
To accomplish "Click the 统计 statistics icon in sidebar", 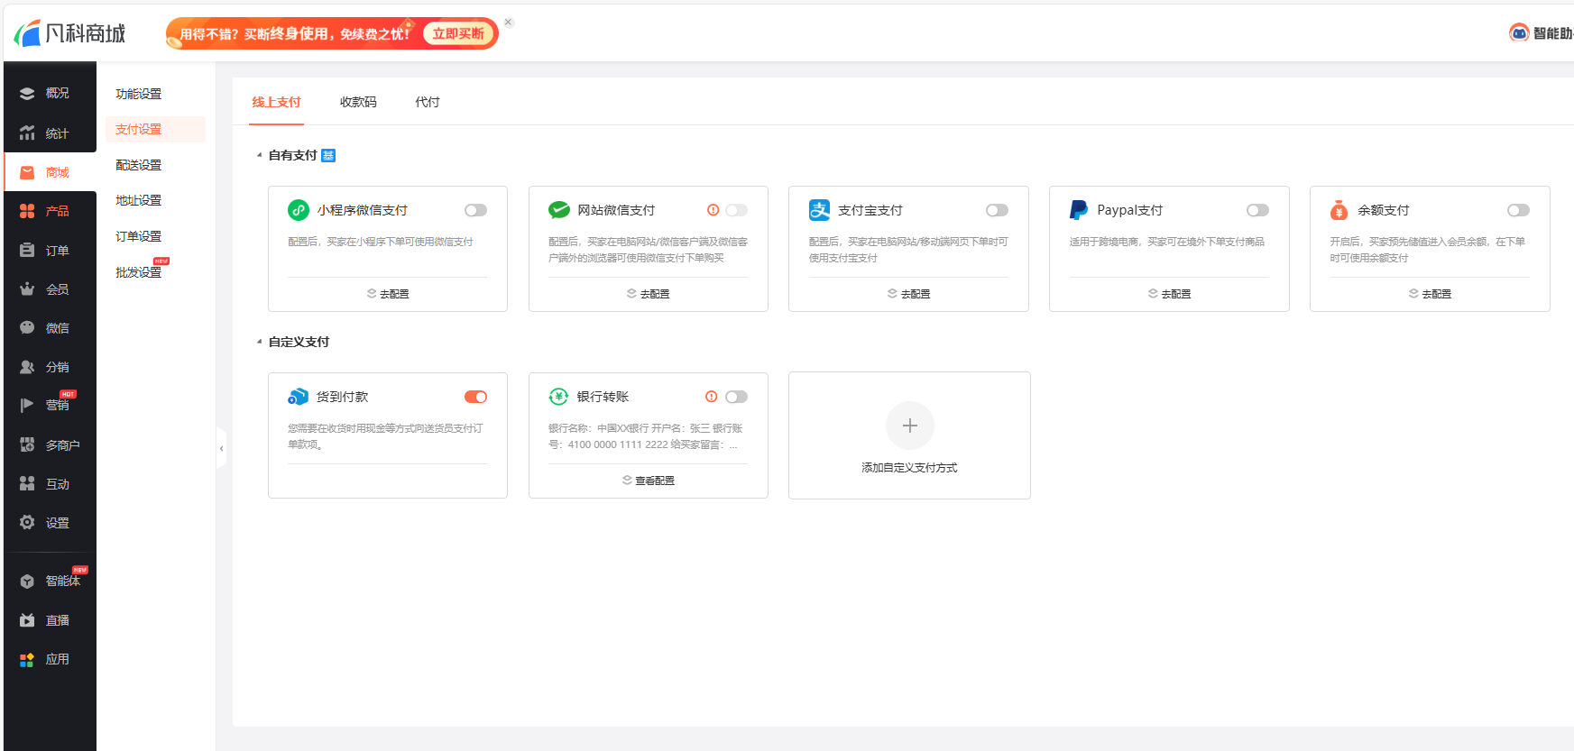I will click(27, 133).
